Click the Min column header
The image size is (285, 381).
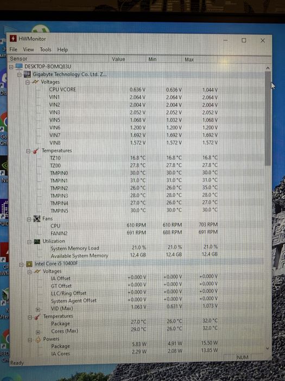(164, 59)
